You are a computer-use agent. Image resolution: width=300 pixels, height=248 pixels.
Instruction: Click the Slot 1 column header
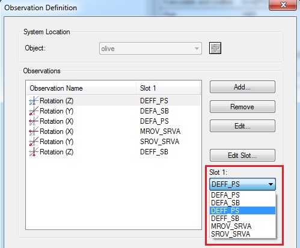pos(168,88)
